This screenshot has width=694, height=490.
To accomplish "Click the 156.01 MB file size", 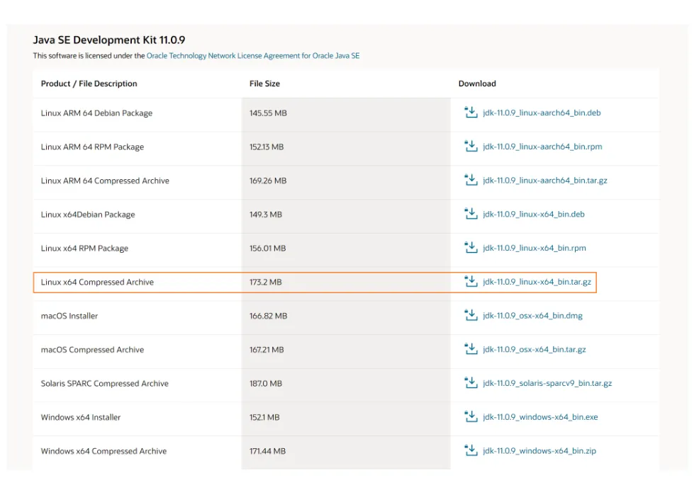I will [268, 249].
